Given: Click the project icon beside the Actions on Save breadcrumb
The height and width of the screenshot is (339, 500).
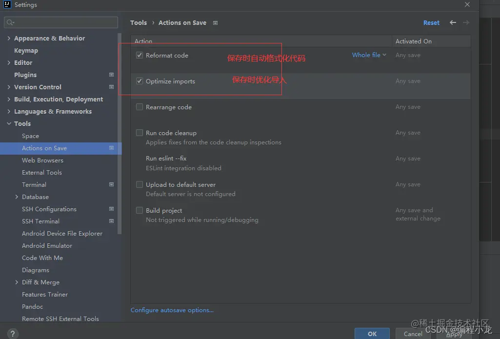Looking at the screenshot, I should coord(215,23).
